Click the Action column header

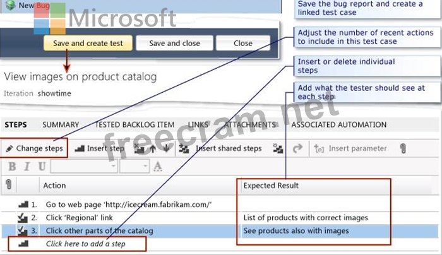tap(54, 186)
